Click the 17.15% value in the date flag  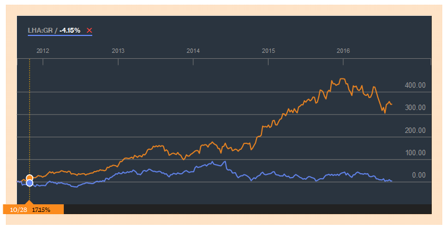[x=41, y=209]
